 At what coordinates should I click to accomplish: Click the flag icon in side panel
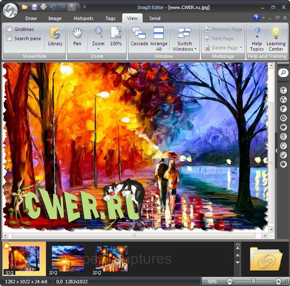coord(283,109)
